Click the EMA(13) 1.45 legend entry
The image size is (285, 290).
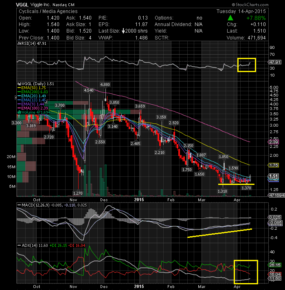33,100
